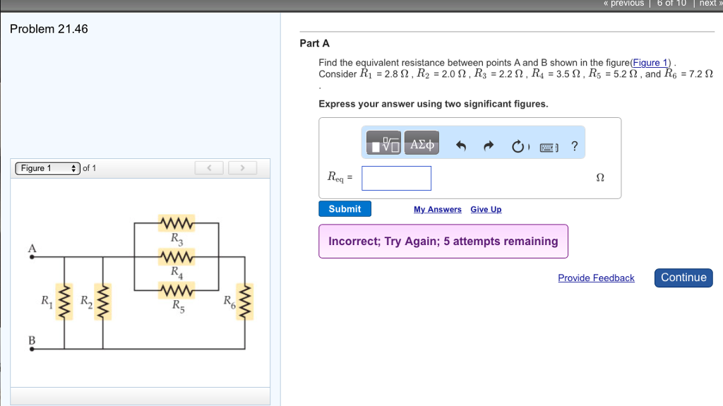Click the reset circular arrow icon
Screen dimensions: 723x406
[518, 146]
